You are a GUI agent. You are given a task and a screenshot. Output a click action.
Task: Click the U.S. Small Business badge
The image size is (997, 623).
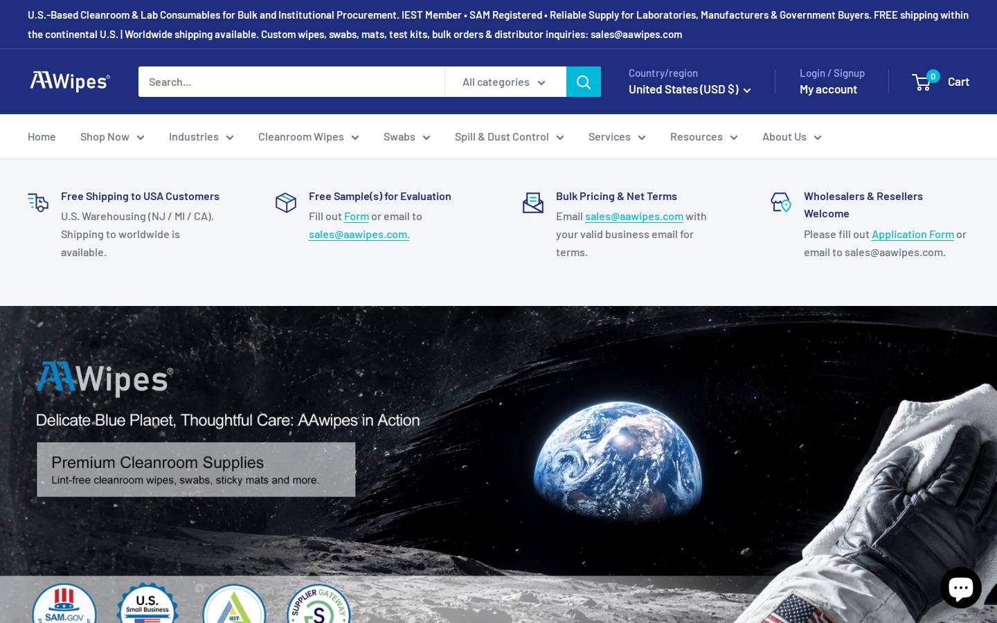tap(147, 604)
